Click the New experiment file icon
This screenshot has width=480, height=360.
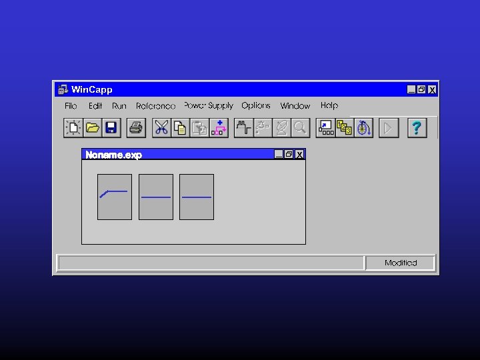tap(73, 127)
